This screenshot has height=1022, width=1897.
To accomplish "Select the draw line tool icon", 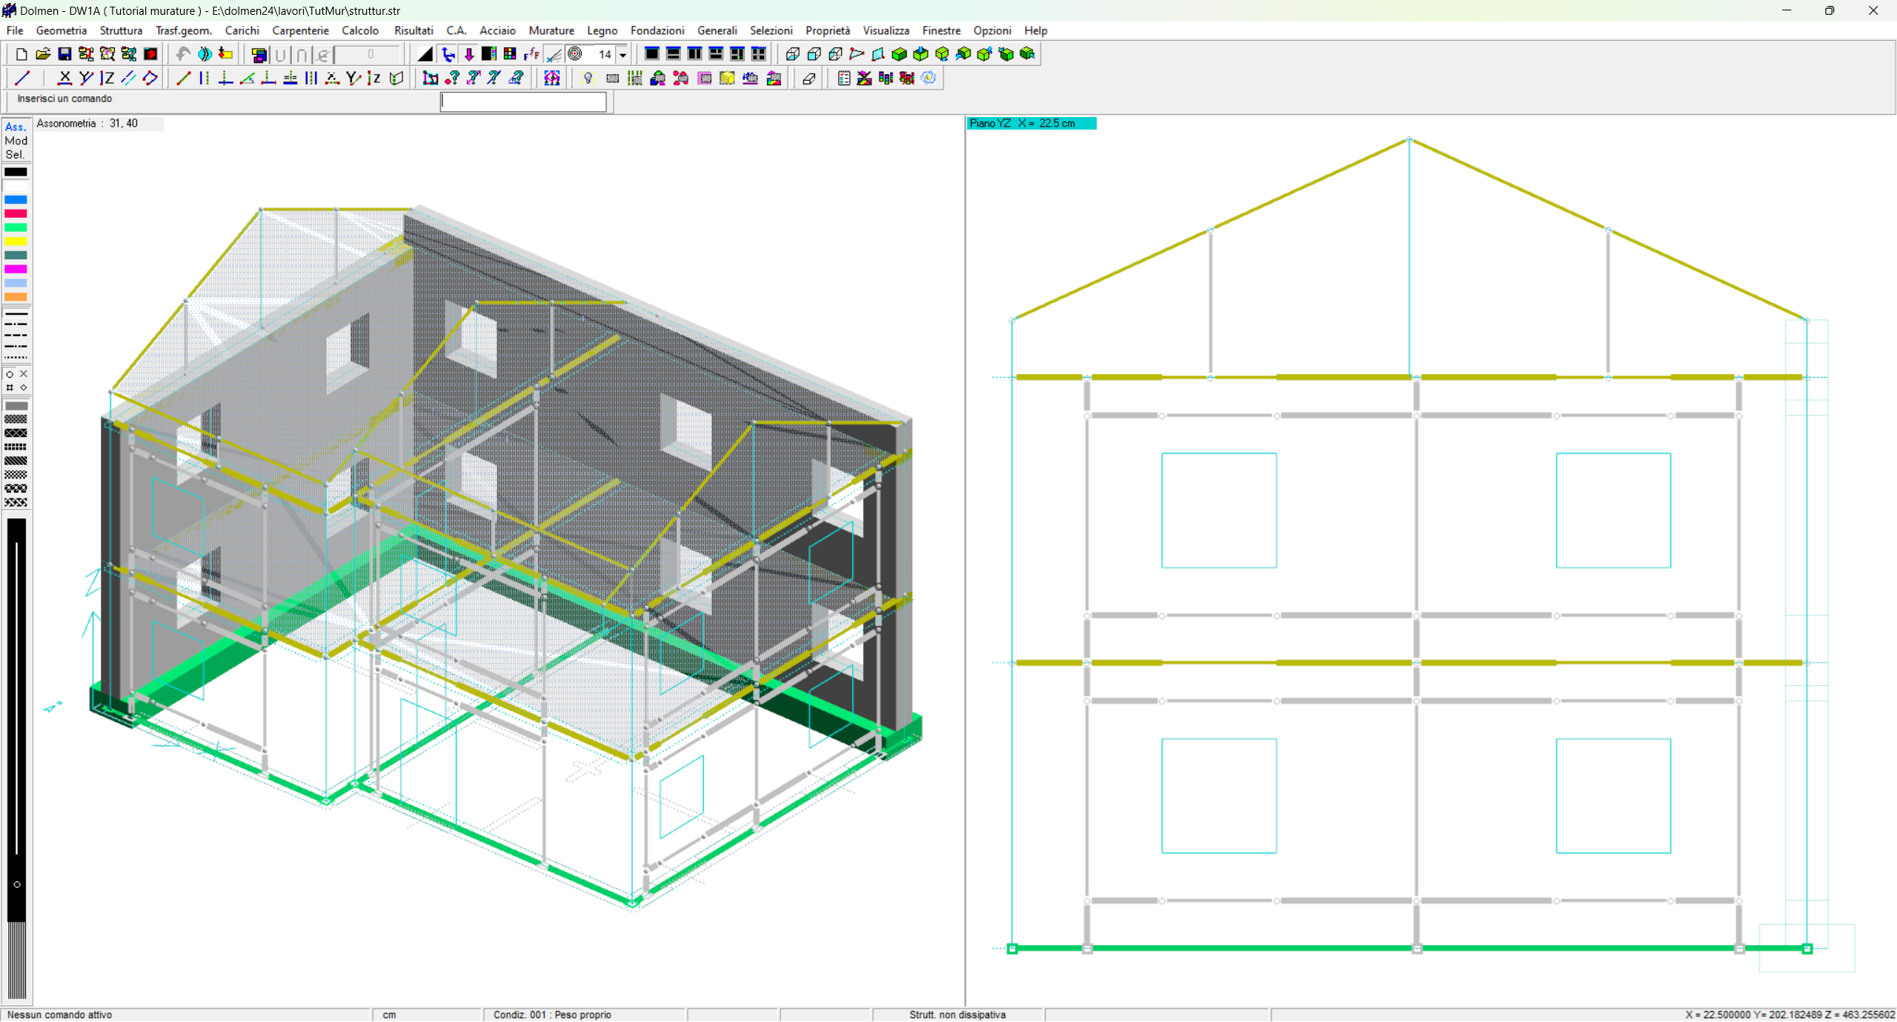I will (22, 79).
